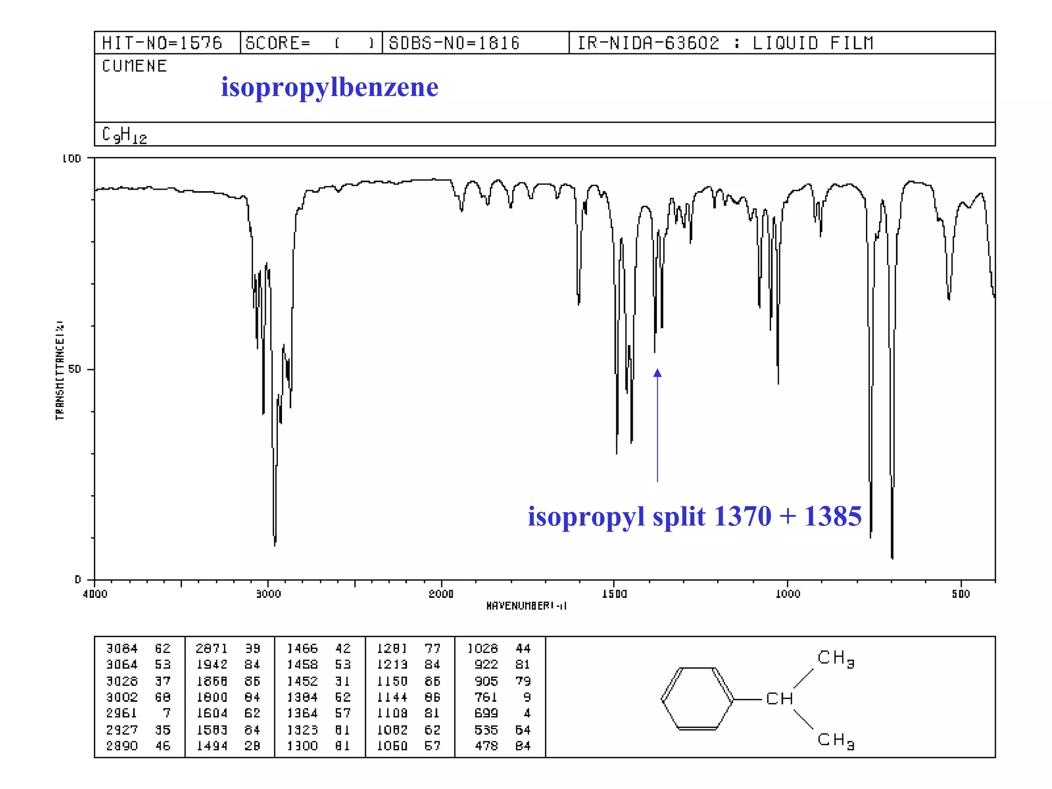Click the peak table entry 1150
Screen dimensions: 1052x789
392,681
